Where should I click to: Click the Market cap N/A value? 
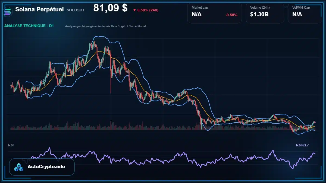(x=197, y=15)
